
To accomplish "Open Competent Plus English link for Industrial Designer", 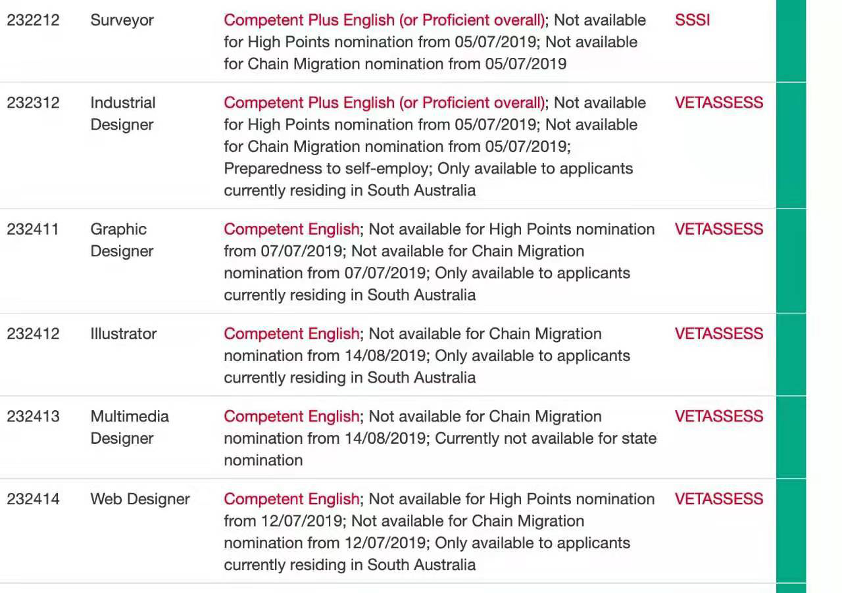I will point(384,103).
